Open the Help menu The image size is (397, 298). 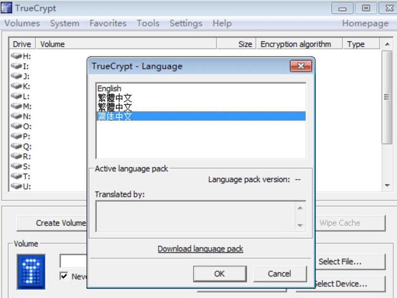pos(222,23)
